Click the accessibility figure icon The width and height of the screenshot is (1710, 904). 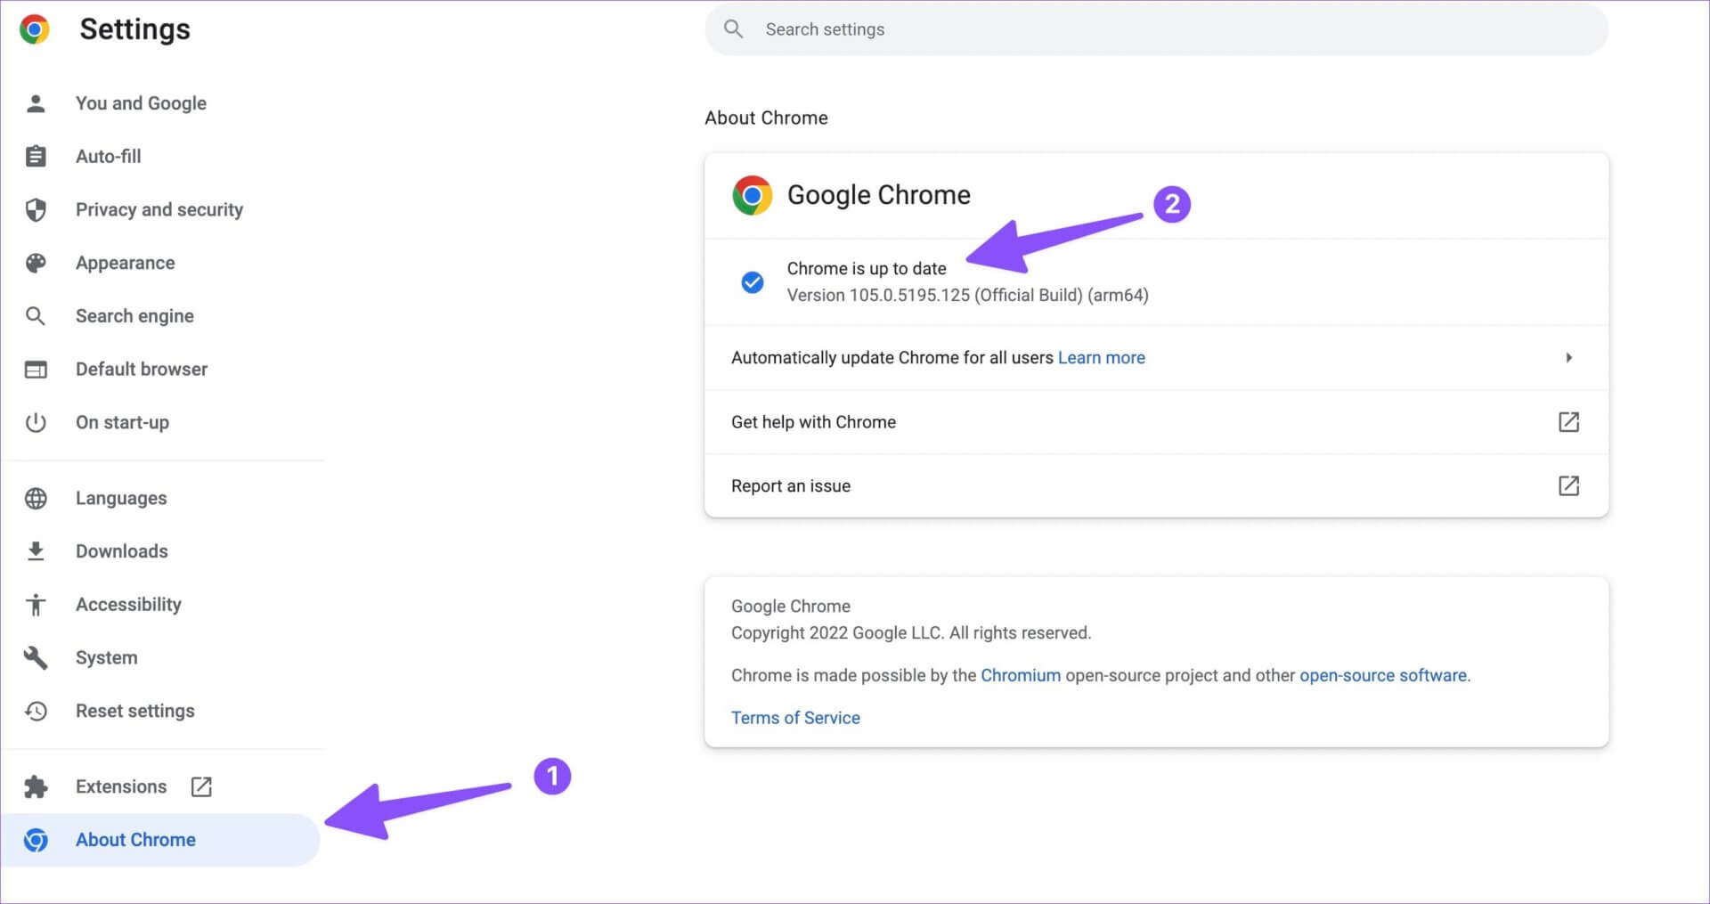tap(36, 605)
